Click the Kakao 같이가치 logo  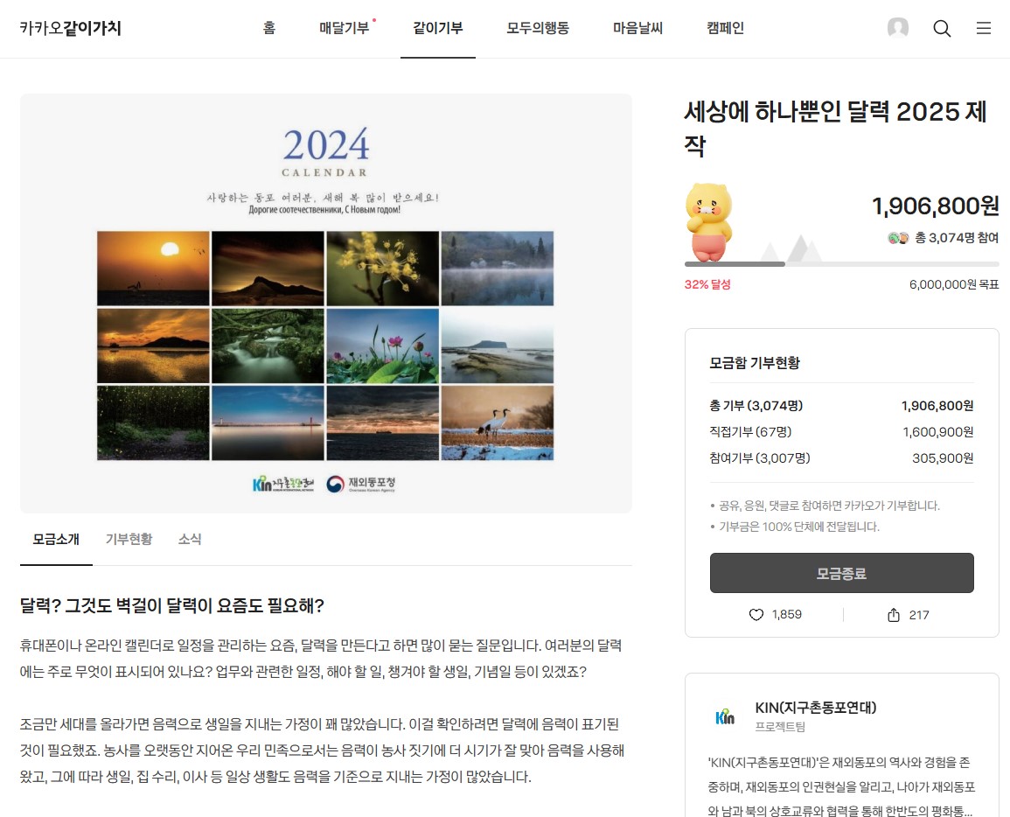tap(70, 28)
